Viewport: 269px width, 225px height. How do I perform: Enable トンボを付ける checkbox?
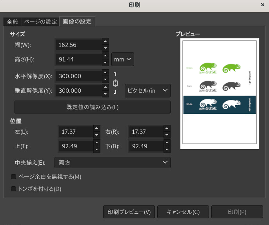click(14, 189)
